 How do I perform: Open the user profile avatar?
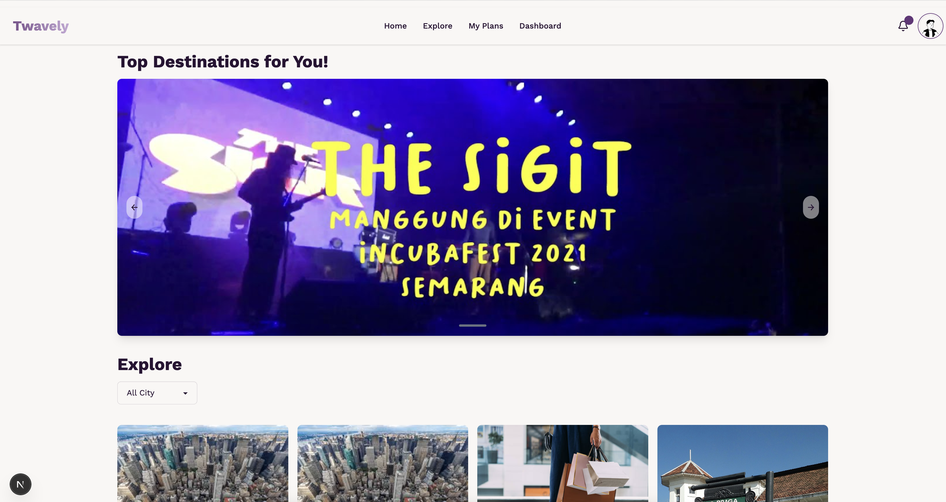[930, 26]
